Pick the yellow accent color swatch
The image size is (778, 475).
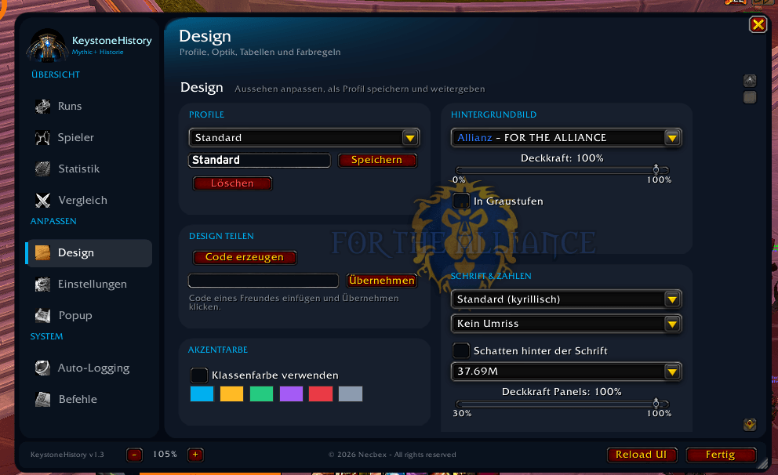click(x=231, y=393)
